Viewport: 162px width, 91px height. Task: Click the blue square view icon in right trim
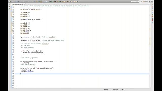[152, 12]
